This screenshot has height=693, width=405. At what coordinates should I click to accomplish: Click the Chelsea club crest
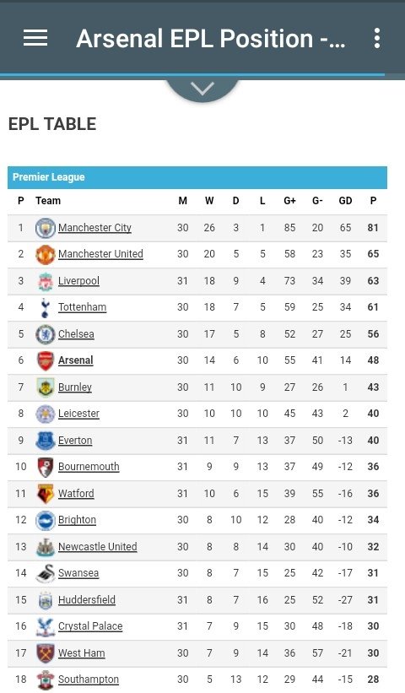click(45, 334)
